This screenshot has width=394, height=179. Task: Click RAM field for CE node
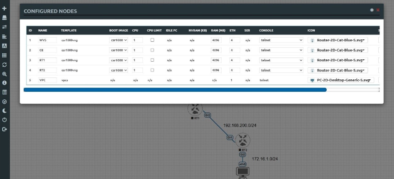pyautogui.click(x=216, y=50)
